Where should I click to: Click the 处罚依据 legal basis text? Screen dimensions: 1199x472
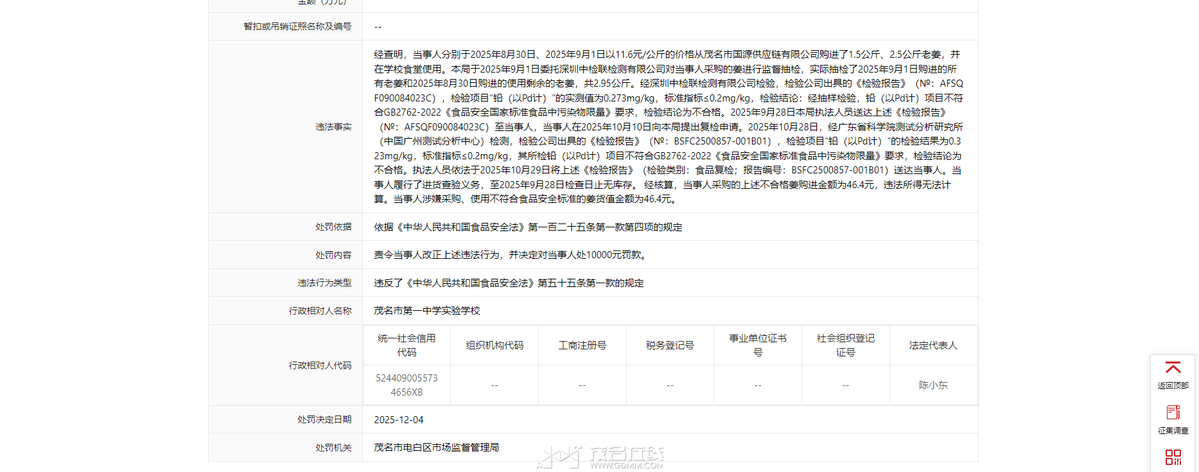click(x=528, y=227)
